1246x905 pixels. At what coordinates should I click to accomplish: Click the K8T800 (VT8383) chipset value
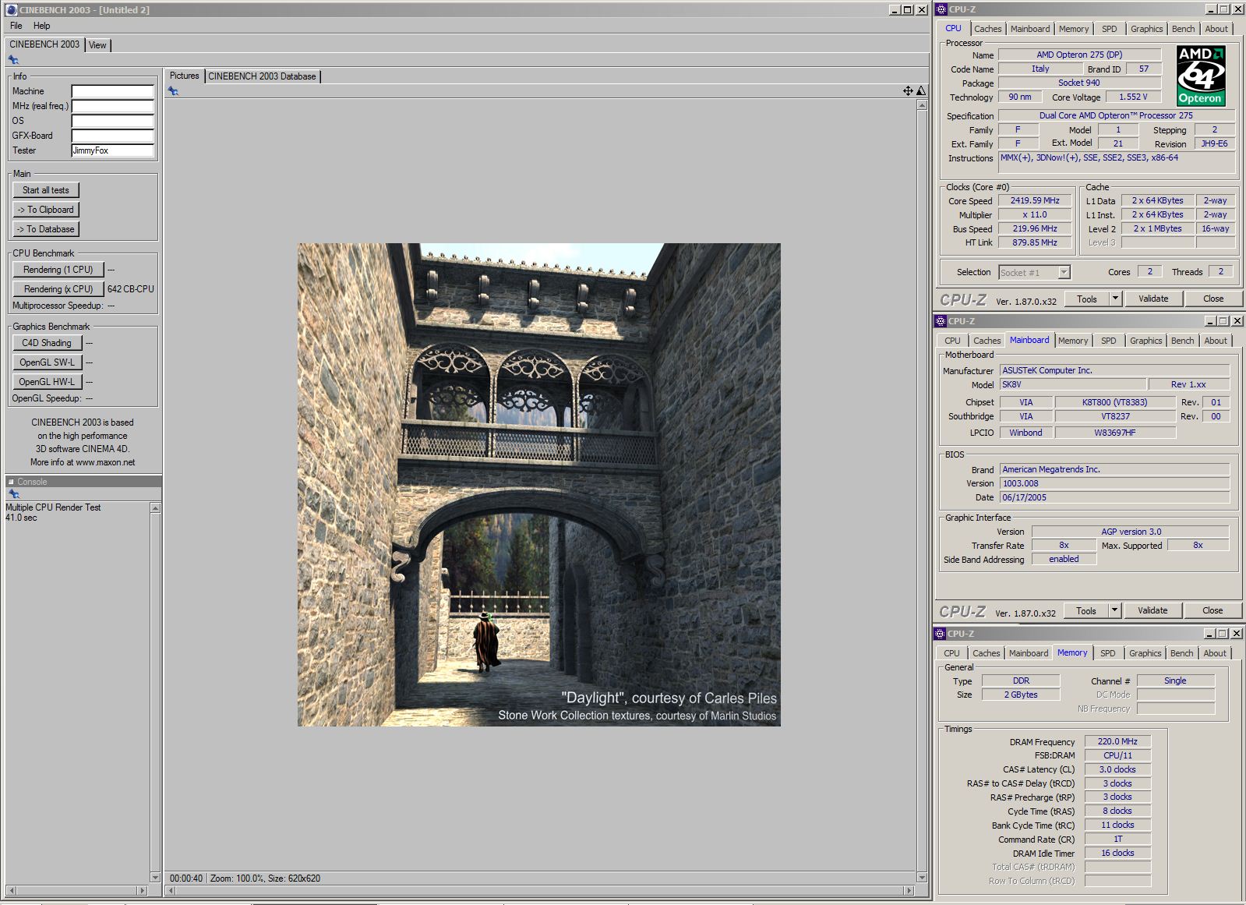tap(1114, 402)
